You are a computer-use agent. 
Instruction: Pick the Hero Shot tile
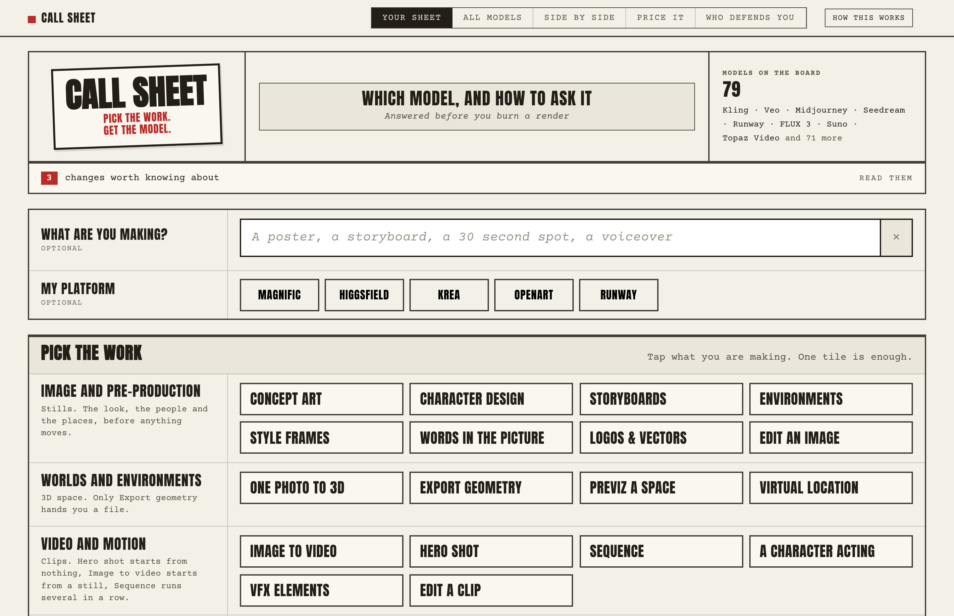(x=491, y=551)
